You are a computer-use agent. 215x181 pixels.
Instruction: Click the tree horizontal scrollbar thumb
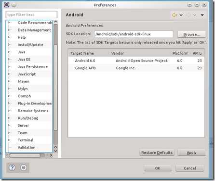25,155
